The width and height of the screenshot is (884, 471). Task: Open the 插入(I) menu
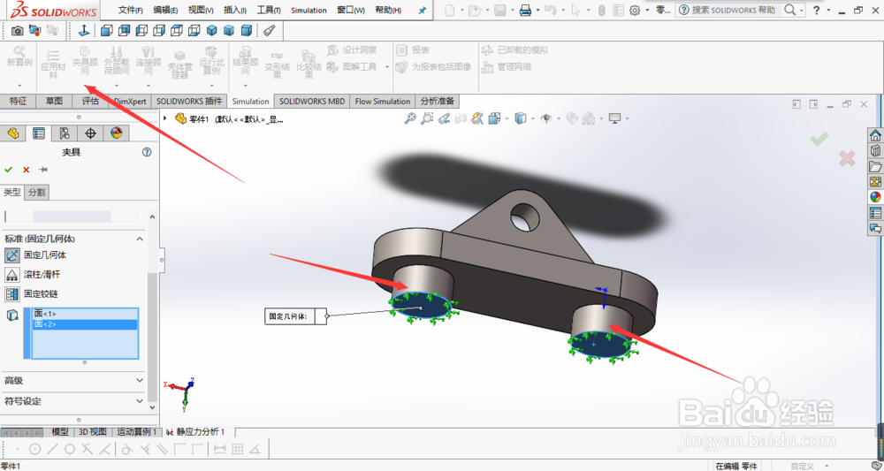(235, 10)
